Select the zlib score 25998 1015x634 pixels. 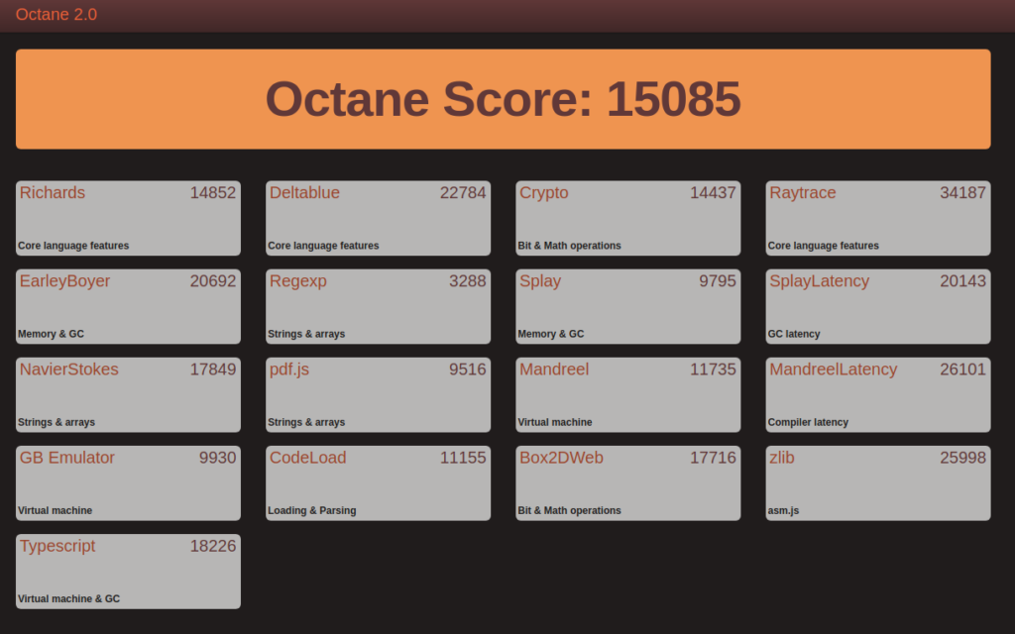962,458
